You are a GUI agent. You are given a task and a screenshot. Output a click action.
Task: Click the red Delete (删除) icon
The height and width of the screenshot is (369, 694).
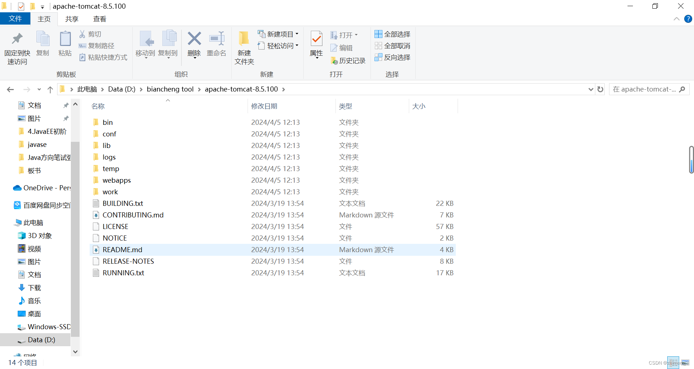194,39
